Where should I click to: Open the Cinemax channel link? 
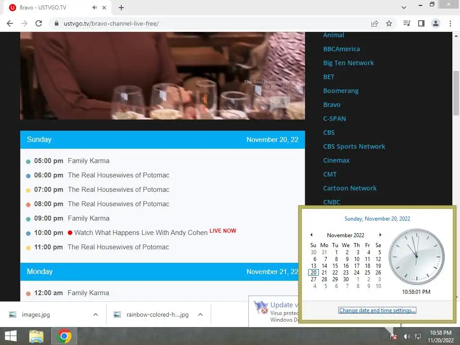pyautogui.click(x=336, y=160)
